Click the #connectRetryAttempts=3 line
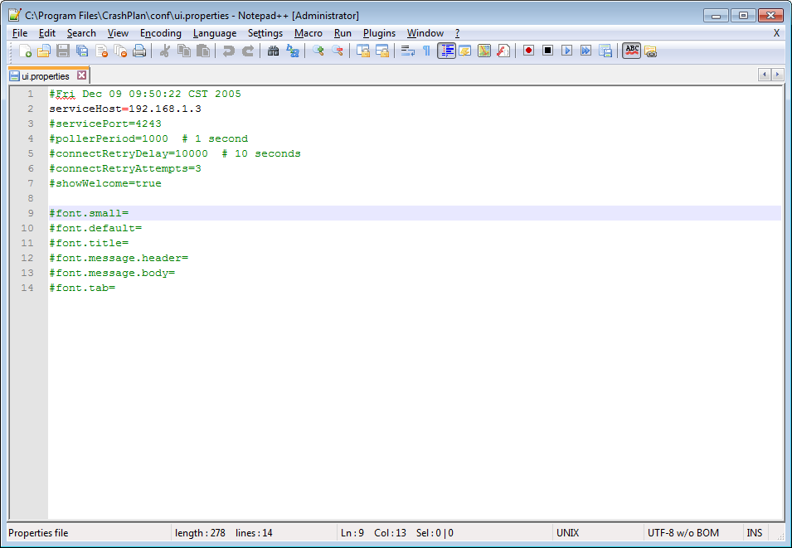This screenshot has height=548, width=792. coord(124,168)
